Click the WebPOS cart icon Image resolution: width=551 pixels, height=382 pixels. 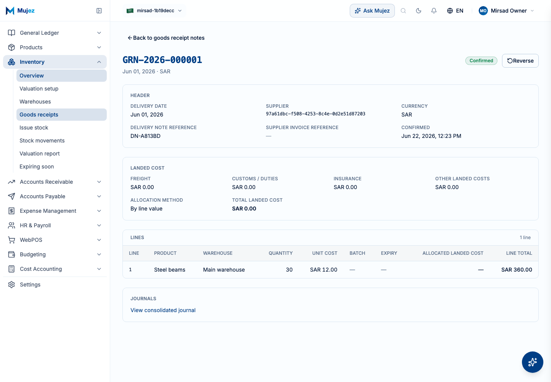(x=11, y=240)
